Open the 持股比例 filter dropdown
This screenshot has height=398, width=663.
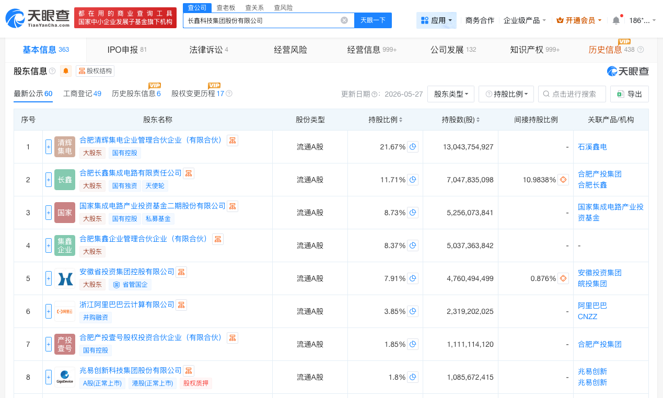[x=506, y=94]
